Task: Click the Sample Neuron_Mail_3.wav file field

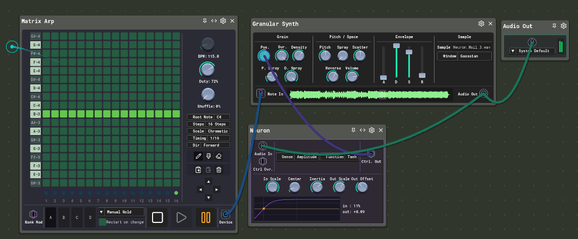Action: click(x=464, y=47)
